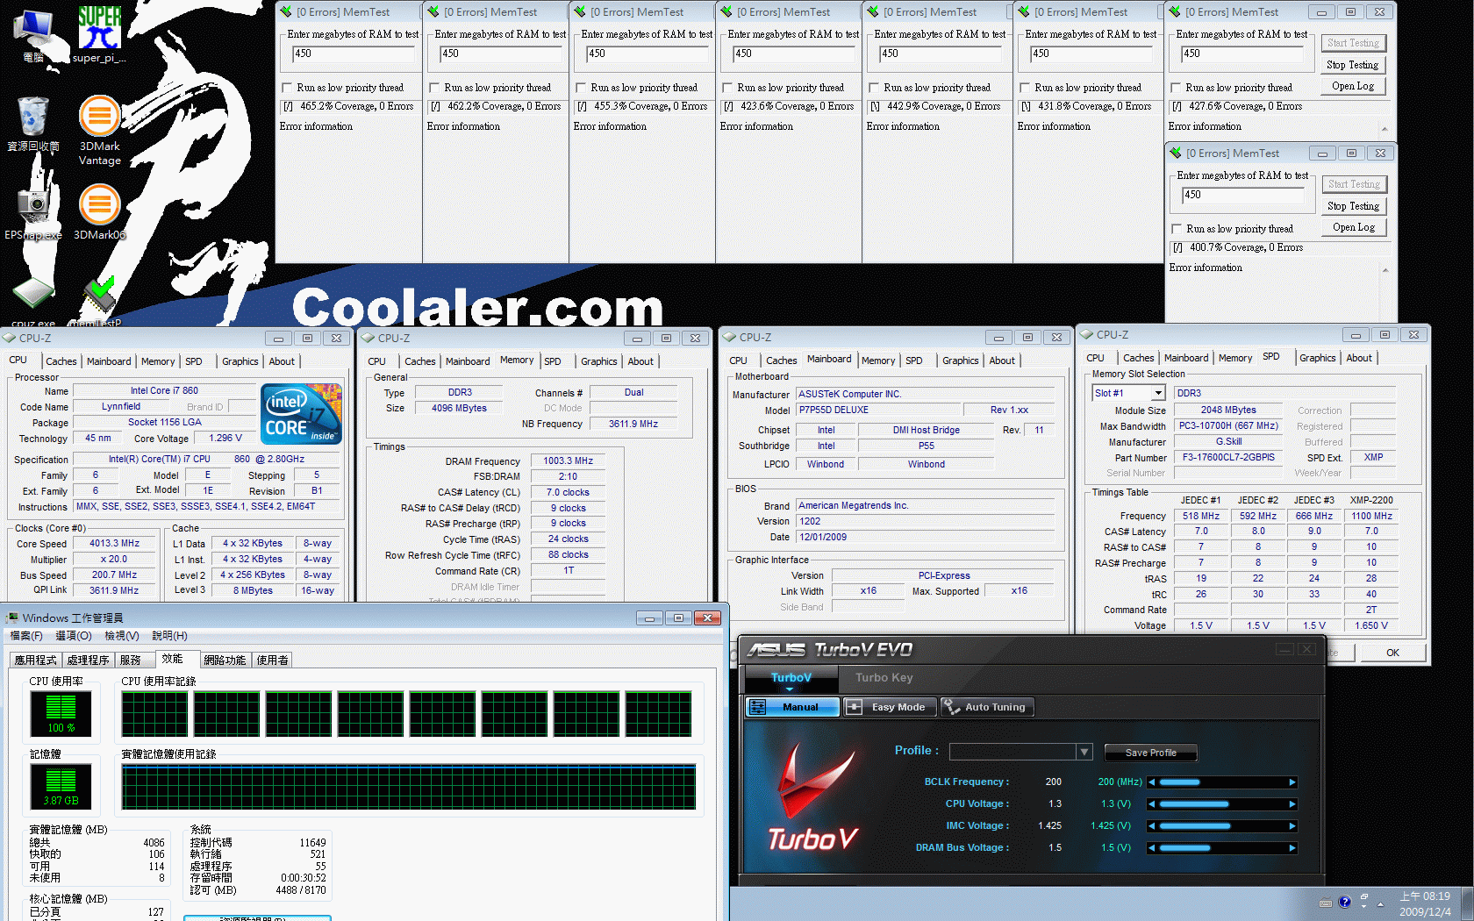Click title icon of CPU-Z window showing Processor
1474x921 pixels.
[x=9, y=338]
